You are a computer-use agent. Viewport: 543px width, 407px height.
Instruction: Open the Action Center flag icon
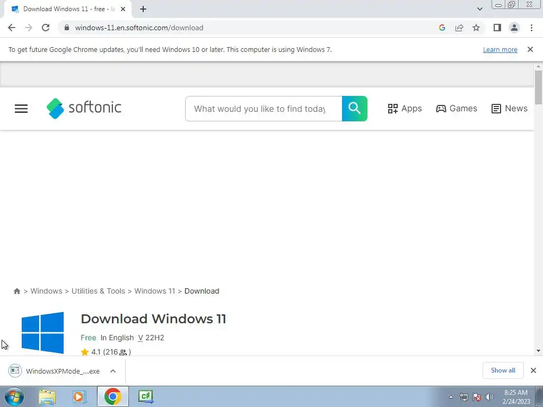tap(477, 397)
